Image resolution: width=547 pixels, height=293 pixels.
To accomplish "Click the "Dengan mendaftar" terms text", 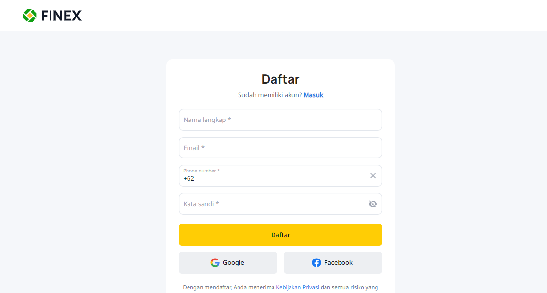I will (207, 288).
